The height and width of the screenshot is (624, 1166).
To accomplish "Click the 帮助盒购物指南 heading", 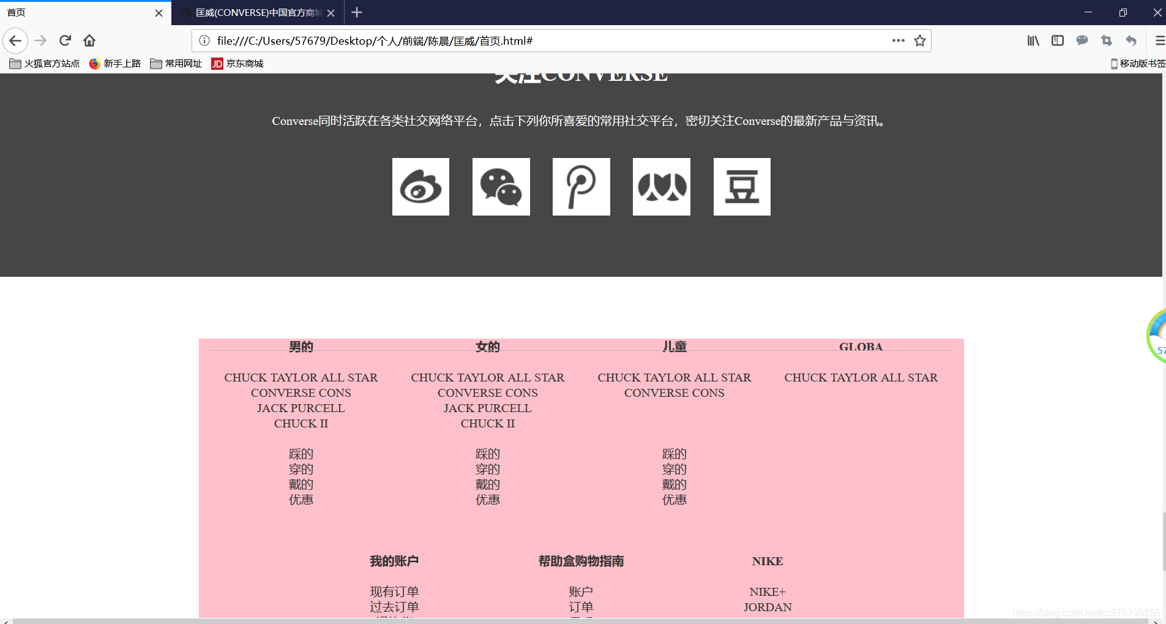I will click(x=581, y=561).
